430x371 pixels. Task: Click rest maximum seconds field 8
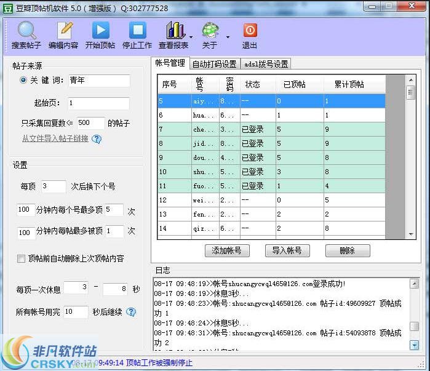click(x=116, y=289)
